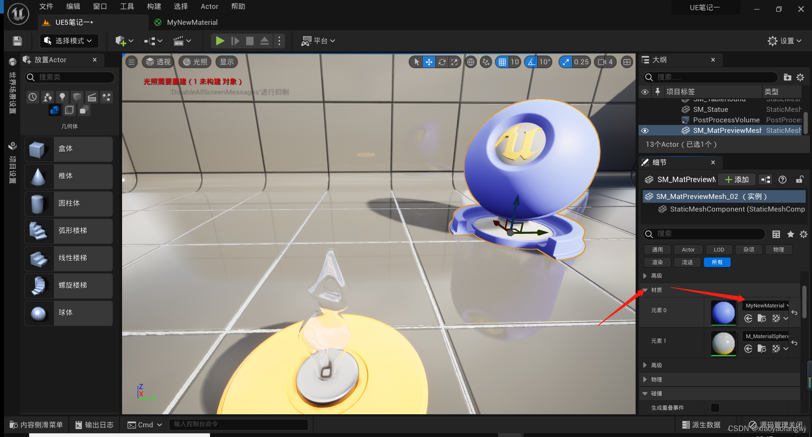Screen dimensions: 812x437
Task: Open the 平台 platforms dropdown
Action: point(318,41)
